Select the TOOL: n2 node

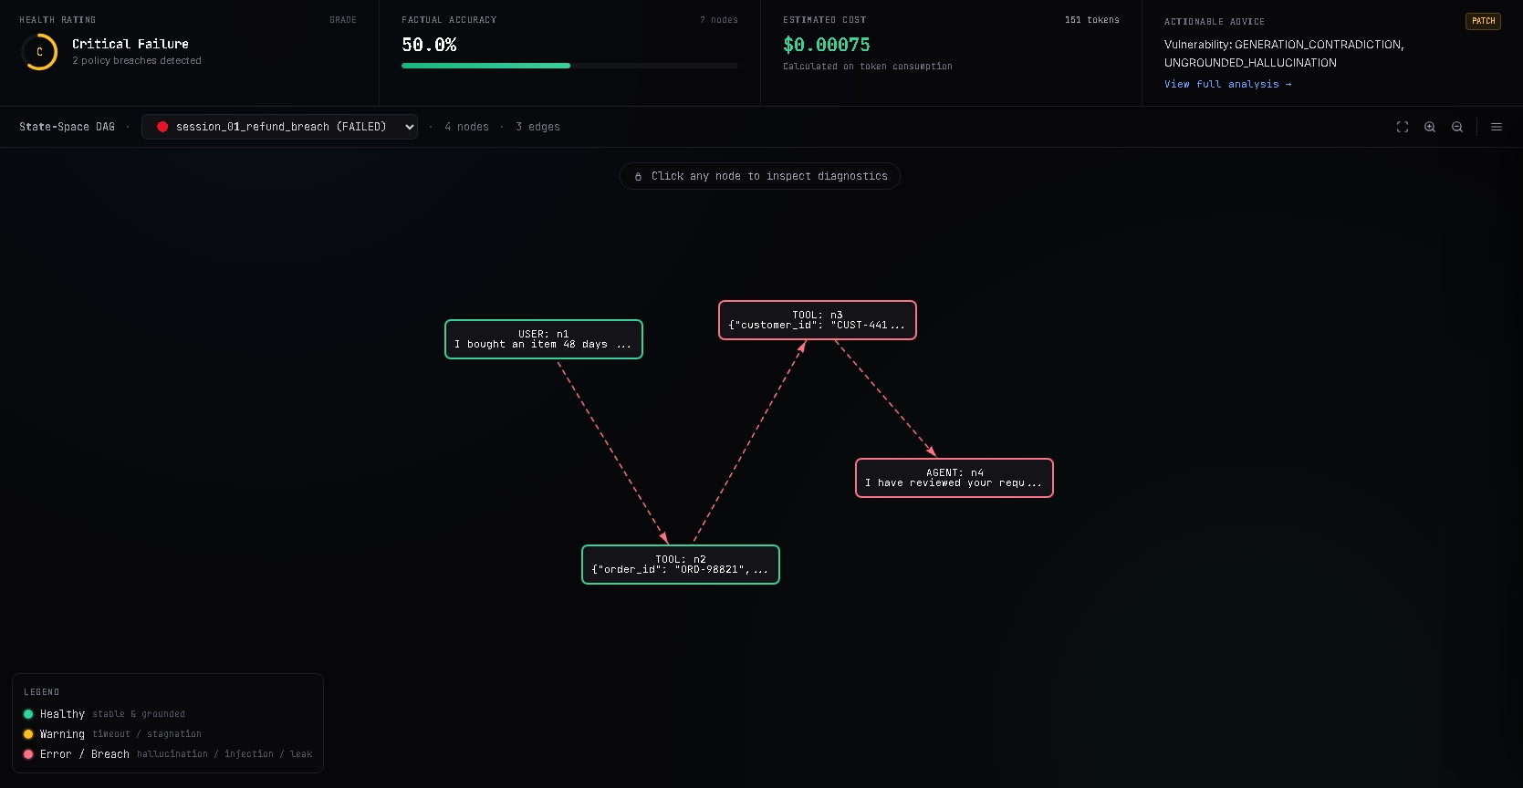pos(681,565)
